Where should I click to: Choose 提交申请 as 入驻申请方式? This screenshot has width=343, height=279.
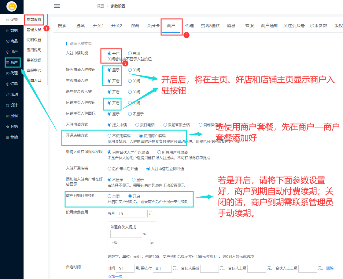point(109,125)
